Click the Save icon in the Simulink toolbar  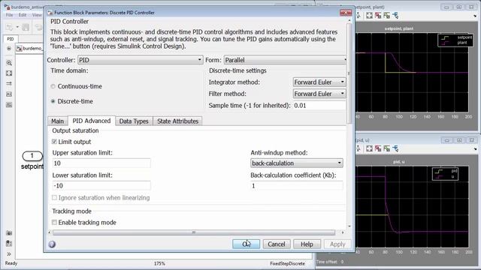(x=26, y=27)
